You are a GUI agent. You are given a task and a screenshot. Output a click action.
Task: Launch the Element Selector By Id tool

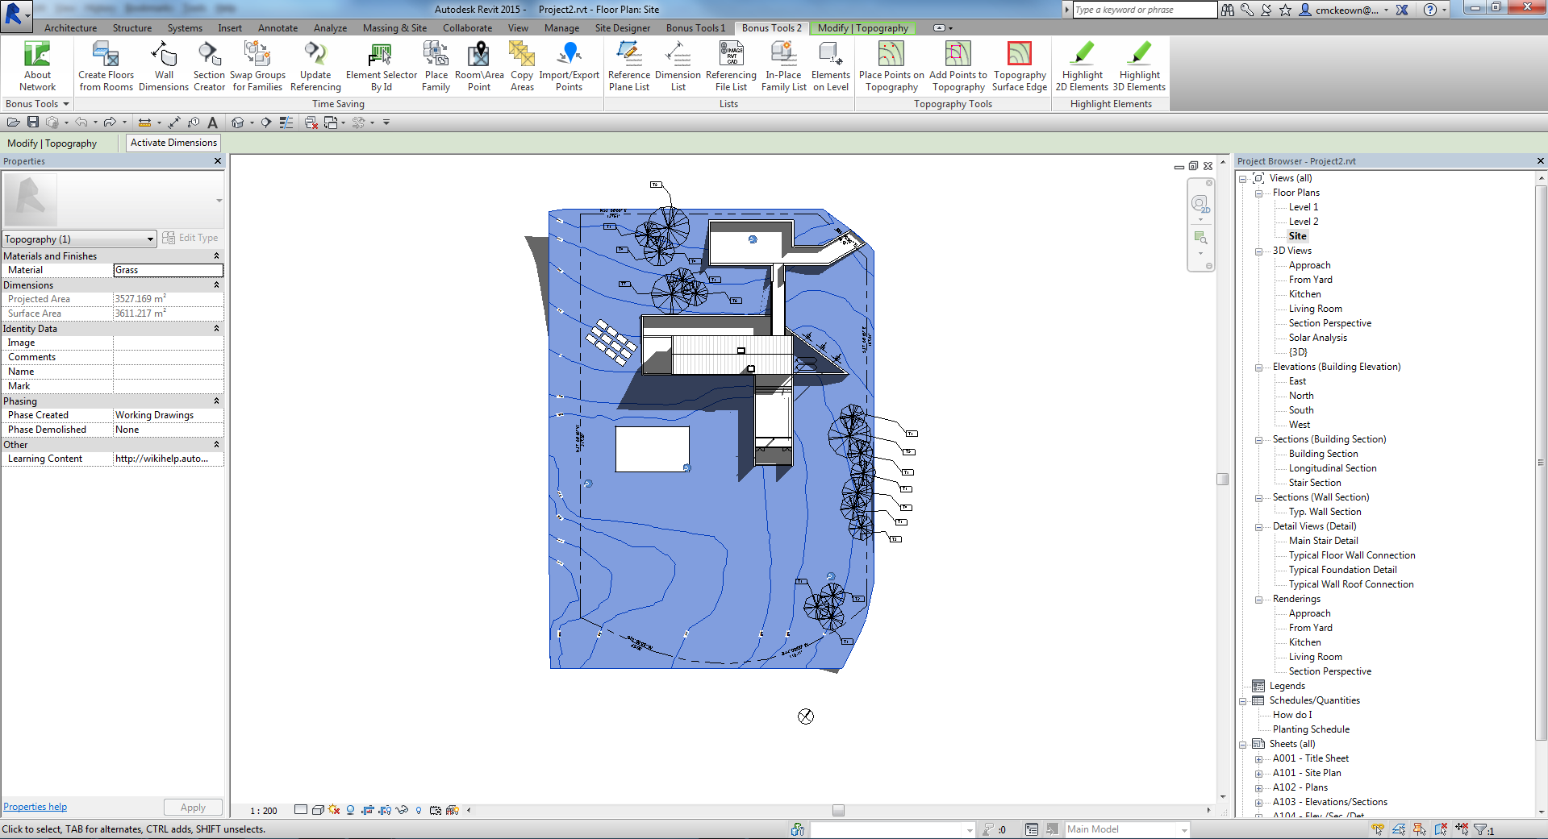[380, 64]
